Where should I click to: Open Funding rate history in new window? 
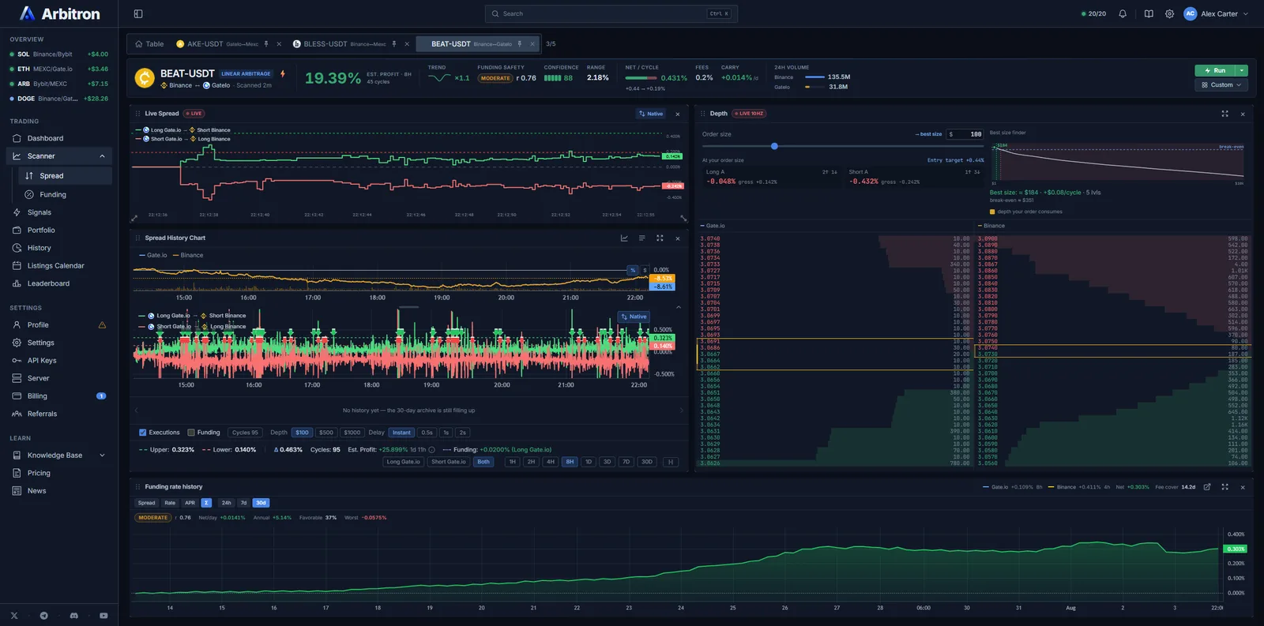(x=1207, y=487)
